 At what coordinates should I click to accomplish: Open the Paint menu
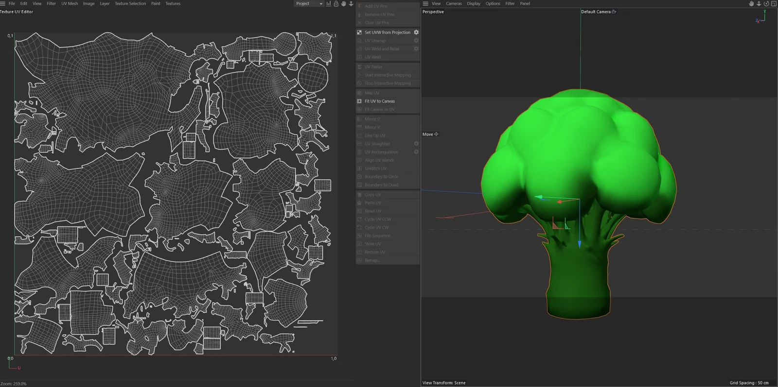click(156, 3)
